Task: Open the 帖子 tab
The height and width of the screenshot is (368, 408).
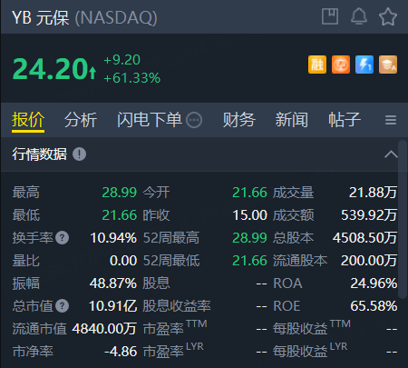Action: click(x=345, y=120)
